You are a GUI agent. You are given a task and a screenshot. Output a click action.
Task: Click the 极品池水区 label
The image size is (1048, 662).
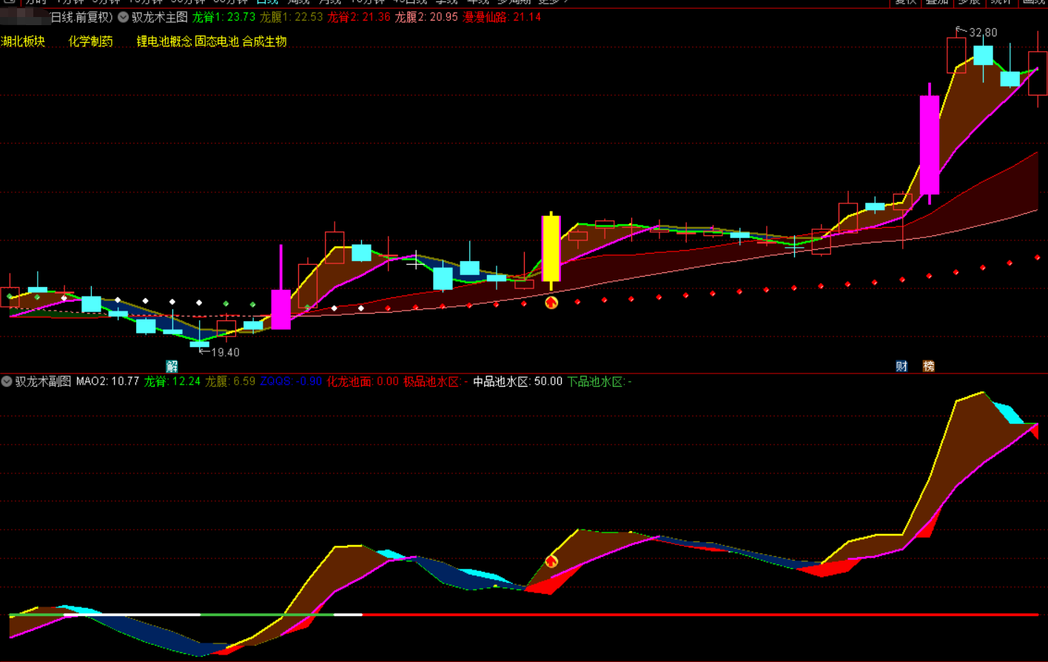coord(435,382)
